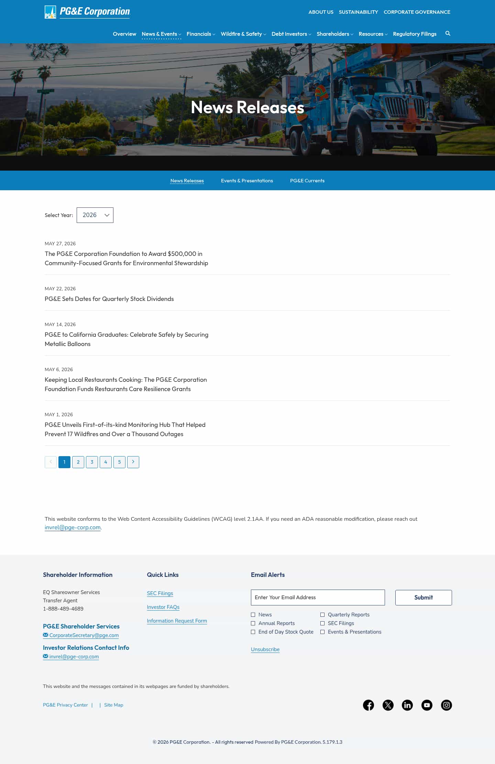495x764 pixels.
Task: Go to Sustainability page
Action: click(358, 12)
